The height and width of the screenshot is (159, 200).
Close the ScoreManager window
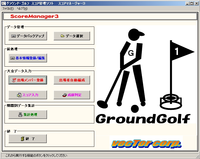pyautogui.click(x=196, y=3)
